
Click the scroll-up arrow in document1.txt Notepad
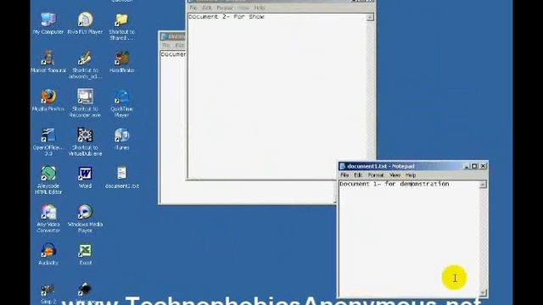483,185
